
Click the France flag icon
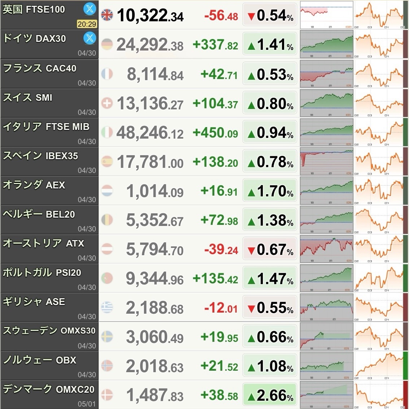click(107, 74)
